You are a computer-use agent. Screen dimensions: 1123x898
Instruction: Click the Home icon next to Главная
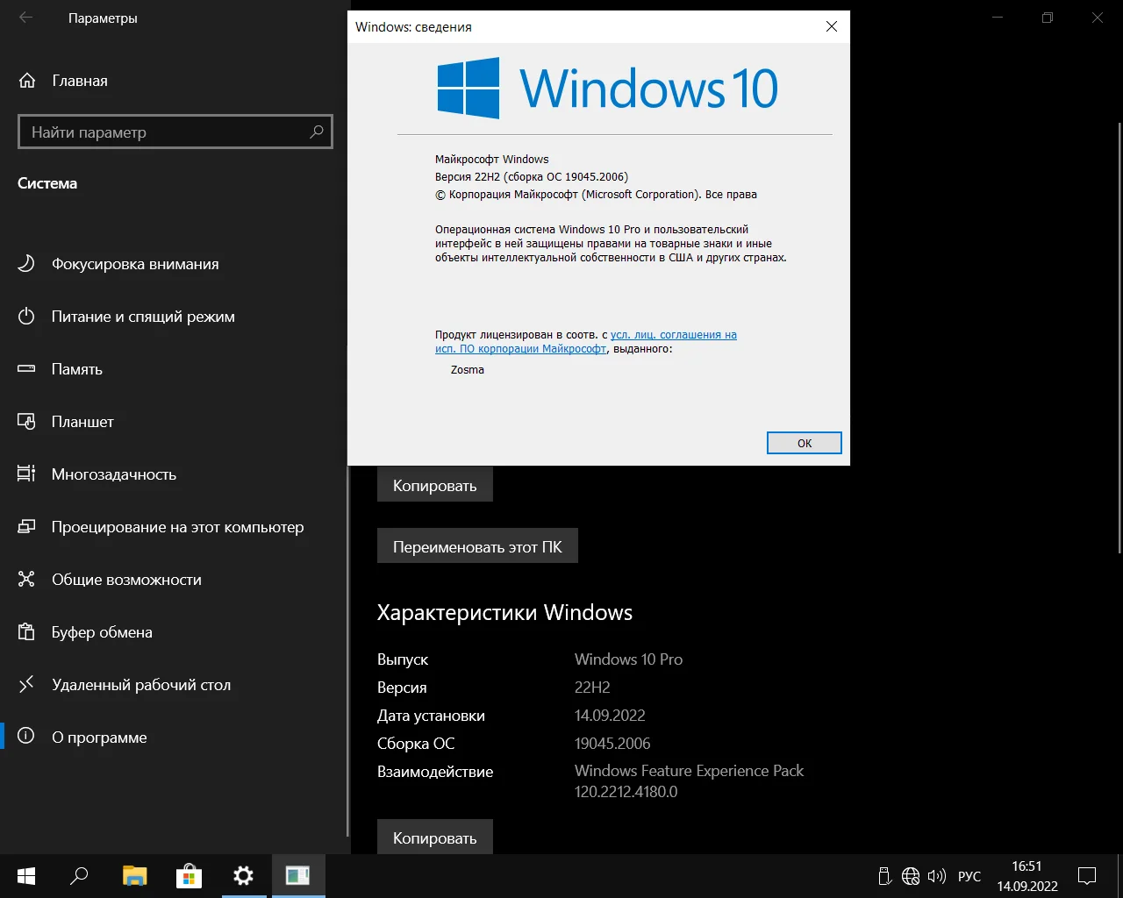(27, 81)
